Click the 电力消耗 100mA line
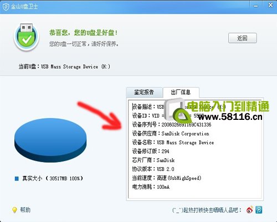Image resolution: width=277 pixels, height=222 pixels. click(x=151, y=186)
